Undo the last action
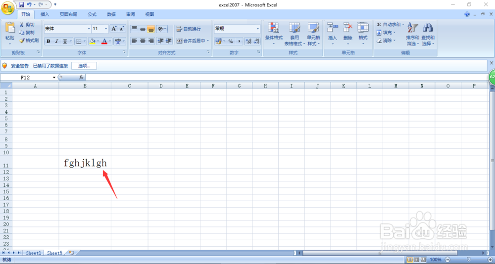 [29, 5]
